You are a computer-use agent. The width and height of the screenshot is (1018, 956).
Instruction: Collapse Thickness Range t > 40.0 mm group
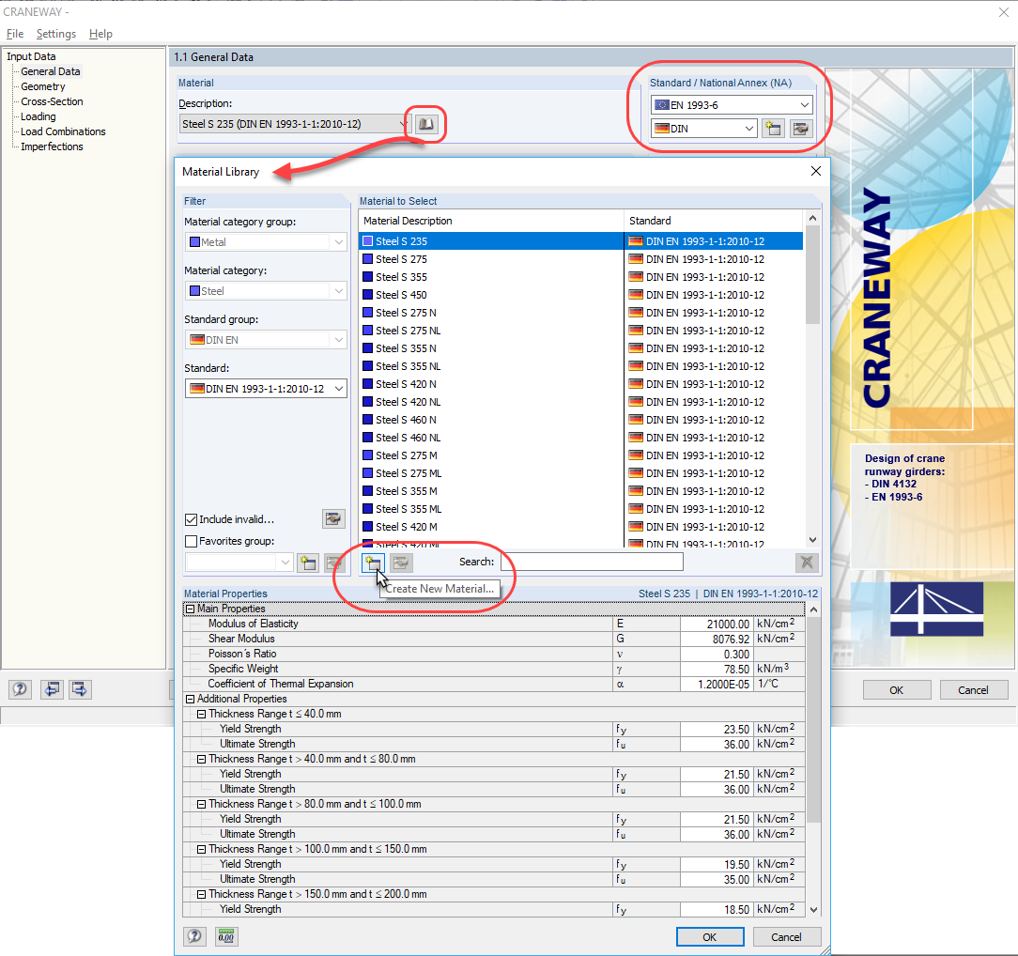coord(202,760)
